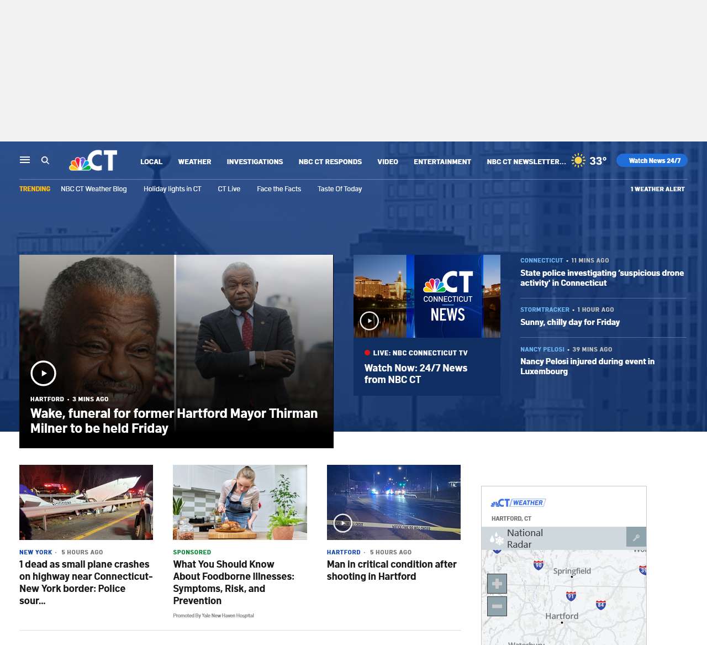The image size is (707, 645).
Task: Open Nancy Pelosi injured article
Action: pos(587,366)
